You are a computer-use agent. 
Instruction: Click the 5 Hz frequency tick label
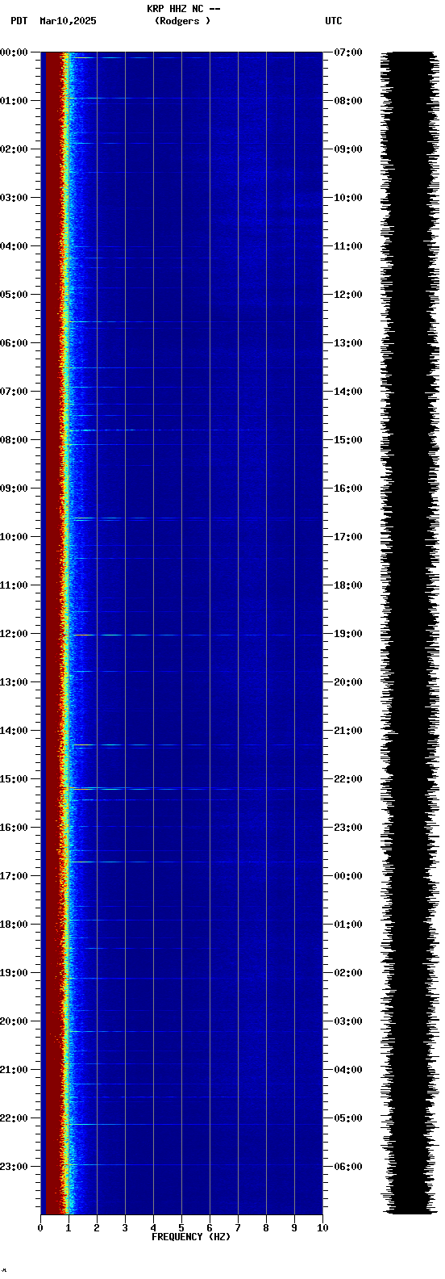[x=181, y=1228]
